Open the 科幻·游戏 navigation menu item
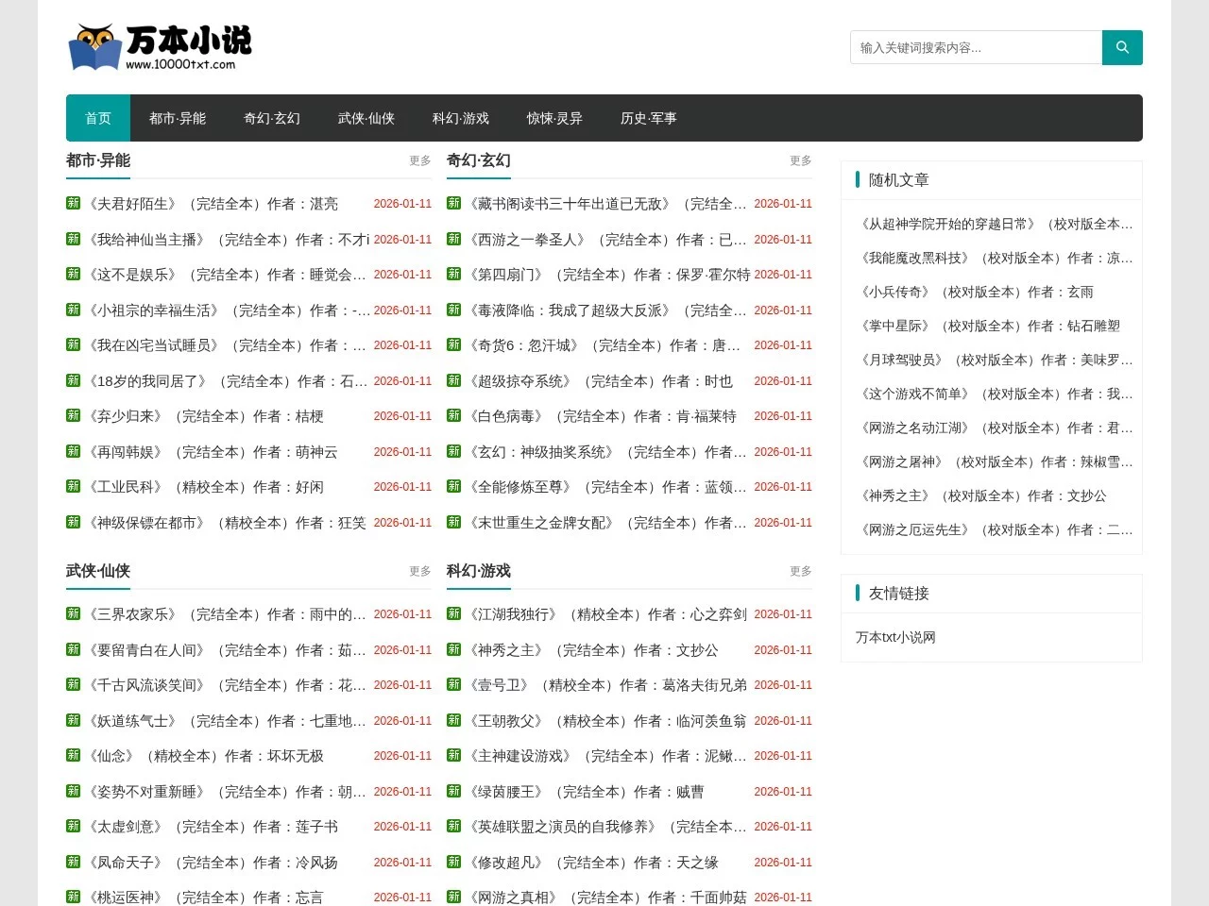This screenshot has width=1209, height=906. pyautogui.click(x=461, y=118)
